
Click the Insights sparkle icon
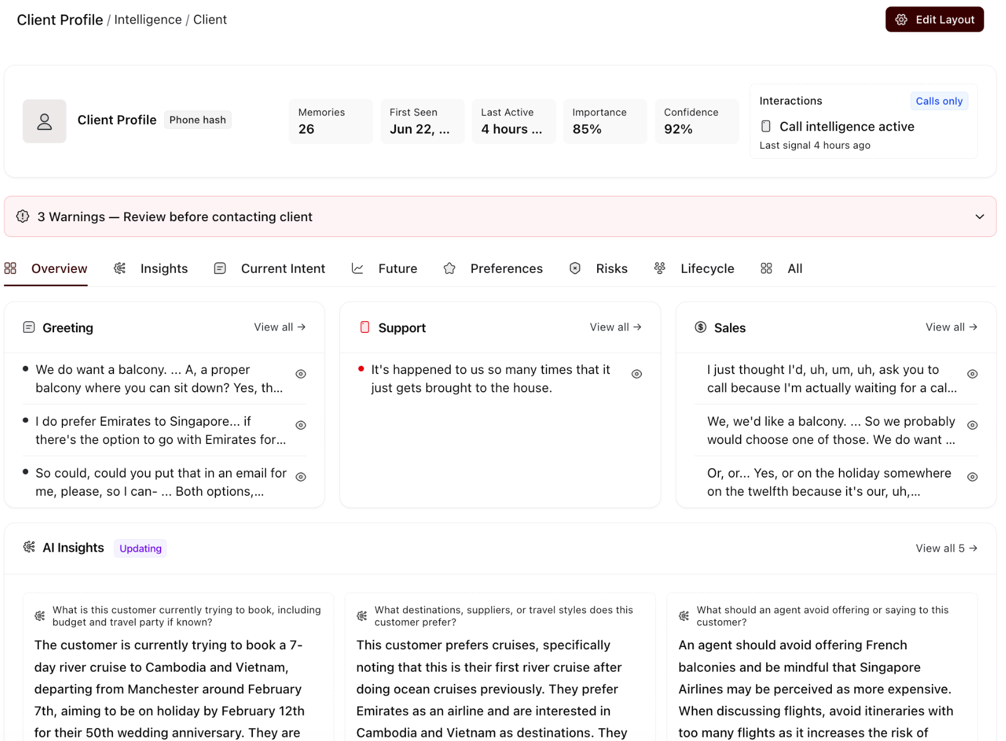pyautogui.click(x=120, y=269)
